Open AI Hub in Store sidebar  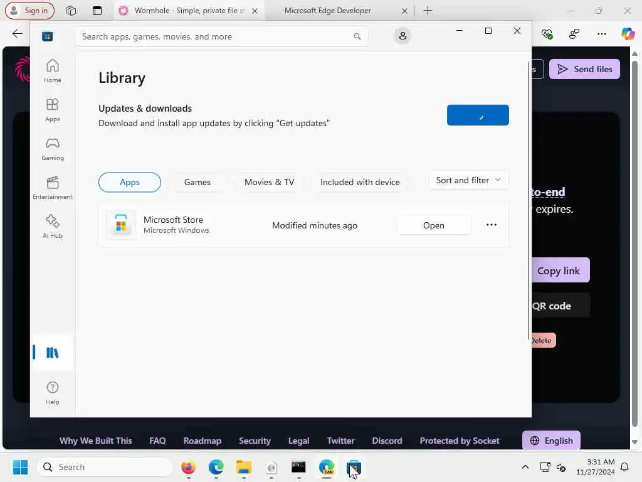(x=53, y=227)
